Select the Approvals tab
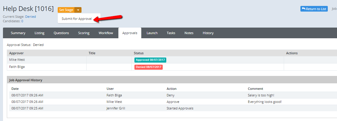Viewport: 337px width, 121px height. tap(130, 33)
